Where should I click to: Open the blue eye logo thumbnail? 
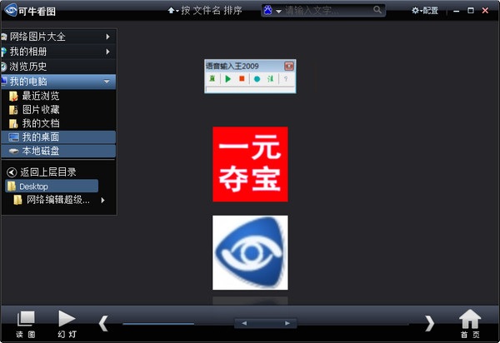click(250, 253)
